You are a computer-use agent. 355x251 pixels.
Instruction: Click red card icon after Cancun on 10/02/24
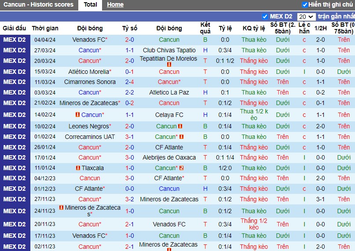180,126
